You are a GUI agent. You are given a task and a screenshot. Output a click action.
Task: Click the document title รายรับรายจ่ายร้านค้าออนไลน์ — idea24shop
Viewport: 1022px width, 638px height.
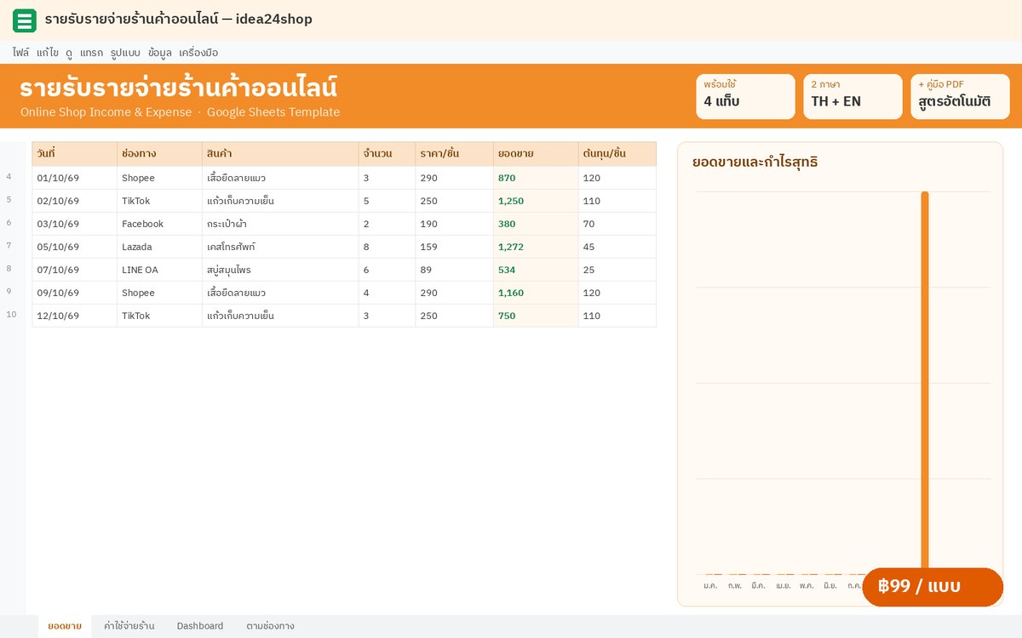(x=178, y=20)
